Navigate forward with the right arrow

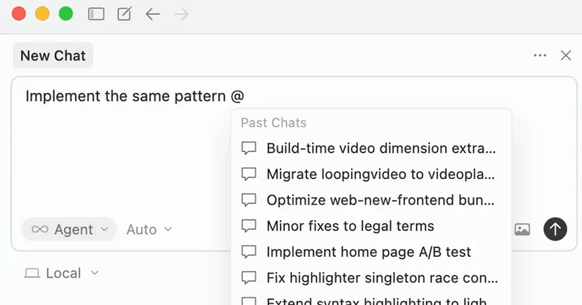pos(181,14)
